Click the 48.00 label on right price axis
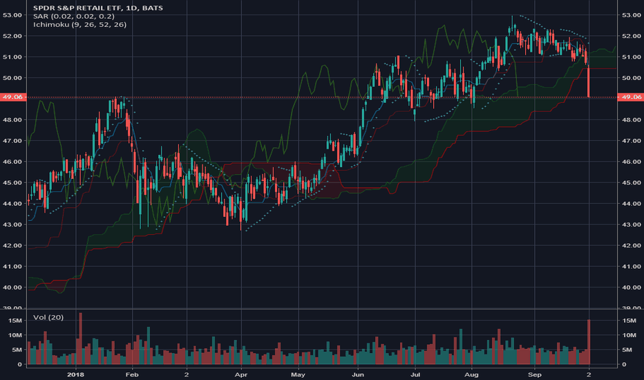The width and height of the screenshot is (644, 380). coord(632,120)
